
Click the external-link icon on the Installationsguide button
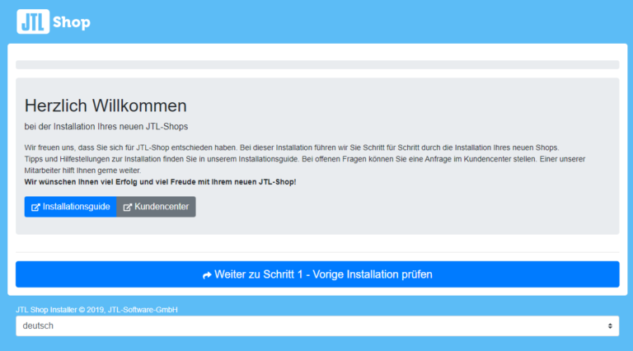click(x=35, y=207)
